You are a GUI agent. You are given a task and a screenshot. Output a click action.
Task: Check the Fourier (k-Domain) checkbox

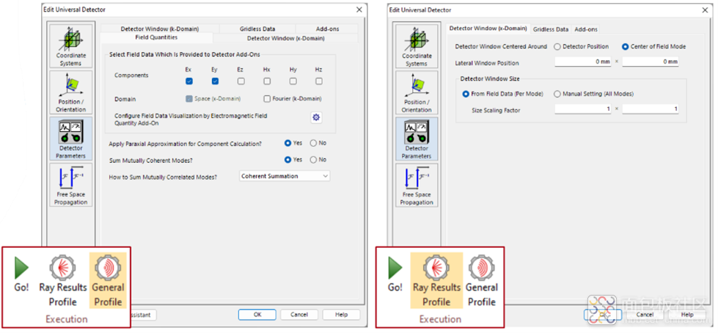click(x=268, y=99)
